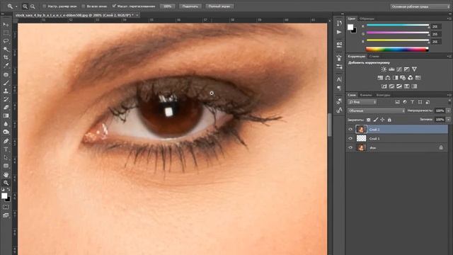Hide the Фон background layer
Viewport: 453px width, 255px height.
(350, 147)
